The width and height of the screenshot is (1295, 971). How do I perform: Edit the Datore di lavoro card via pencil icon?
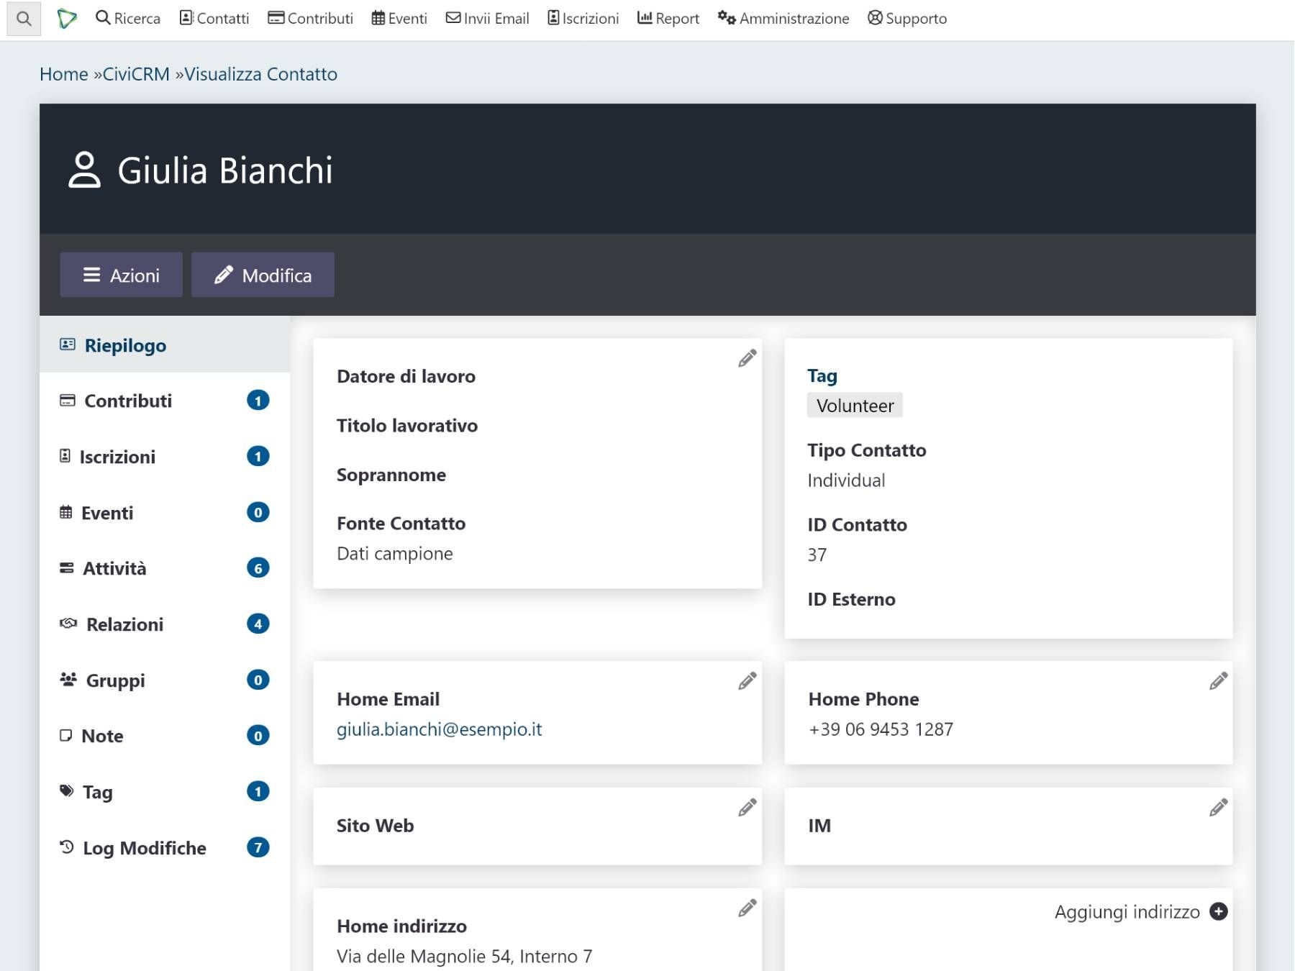[x=747, y=357]
